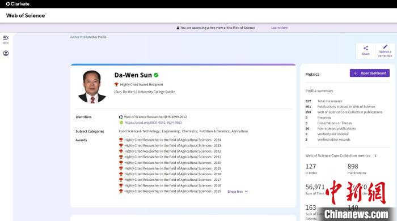Click the Web of Science ResearcherID icon
This screenshot has height=221, width=397.
pyautogui.click(x=121, y=117)
